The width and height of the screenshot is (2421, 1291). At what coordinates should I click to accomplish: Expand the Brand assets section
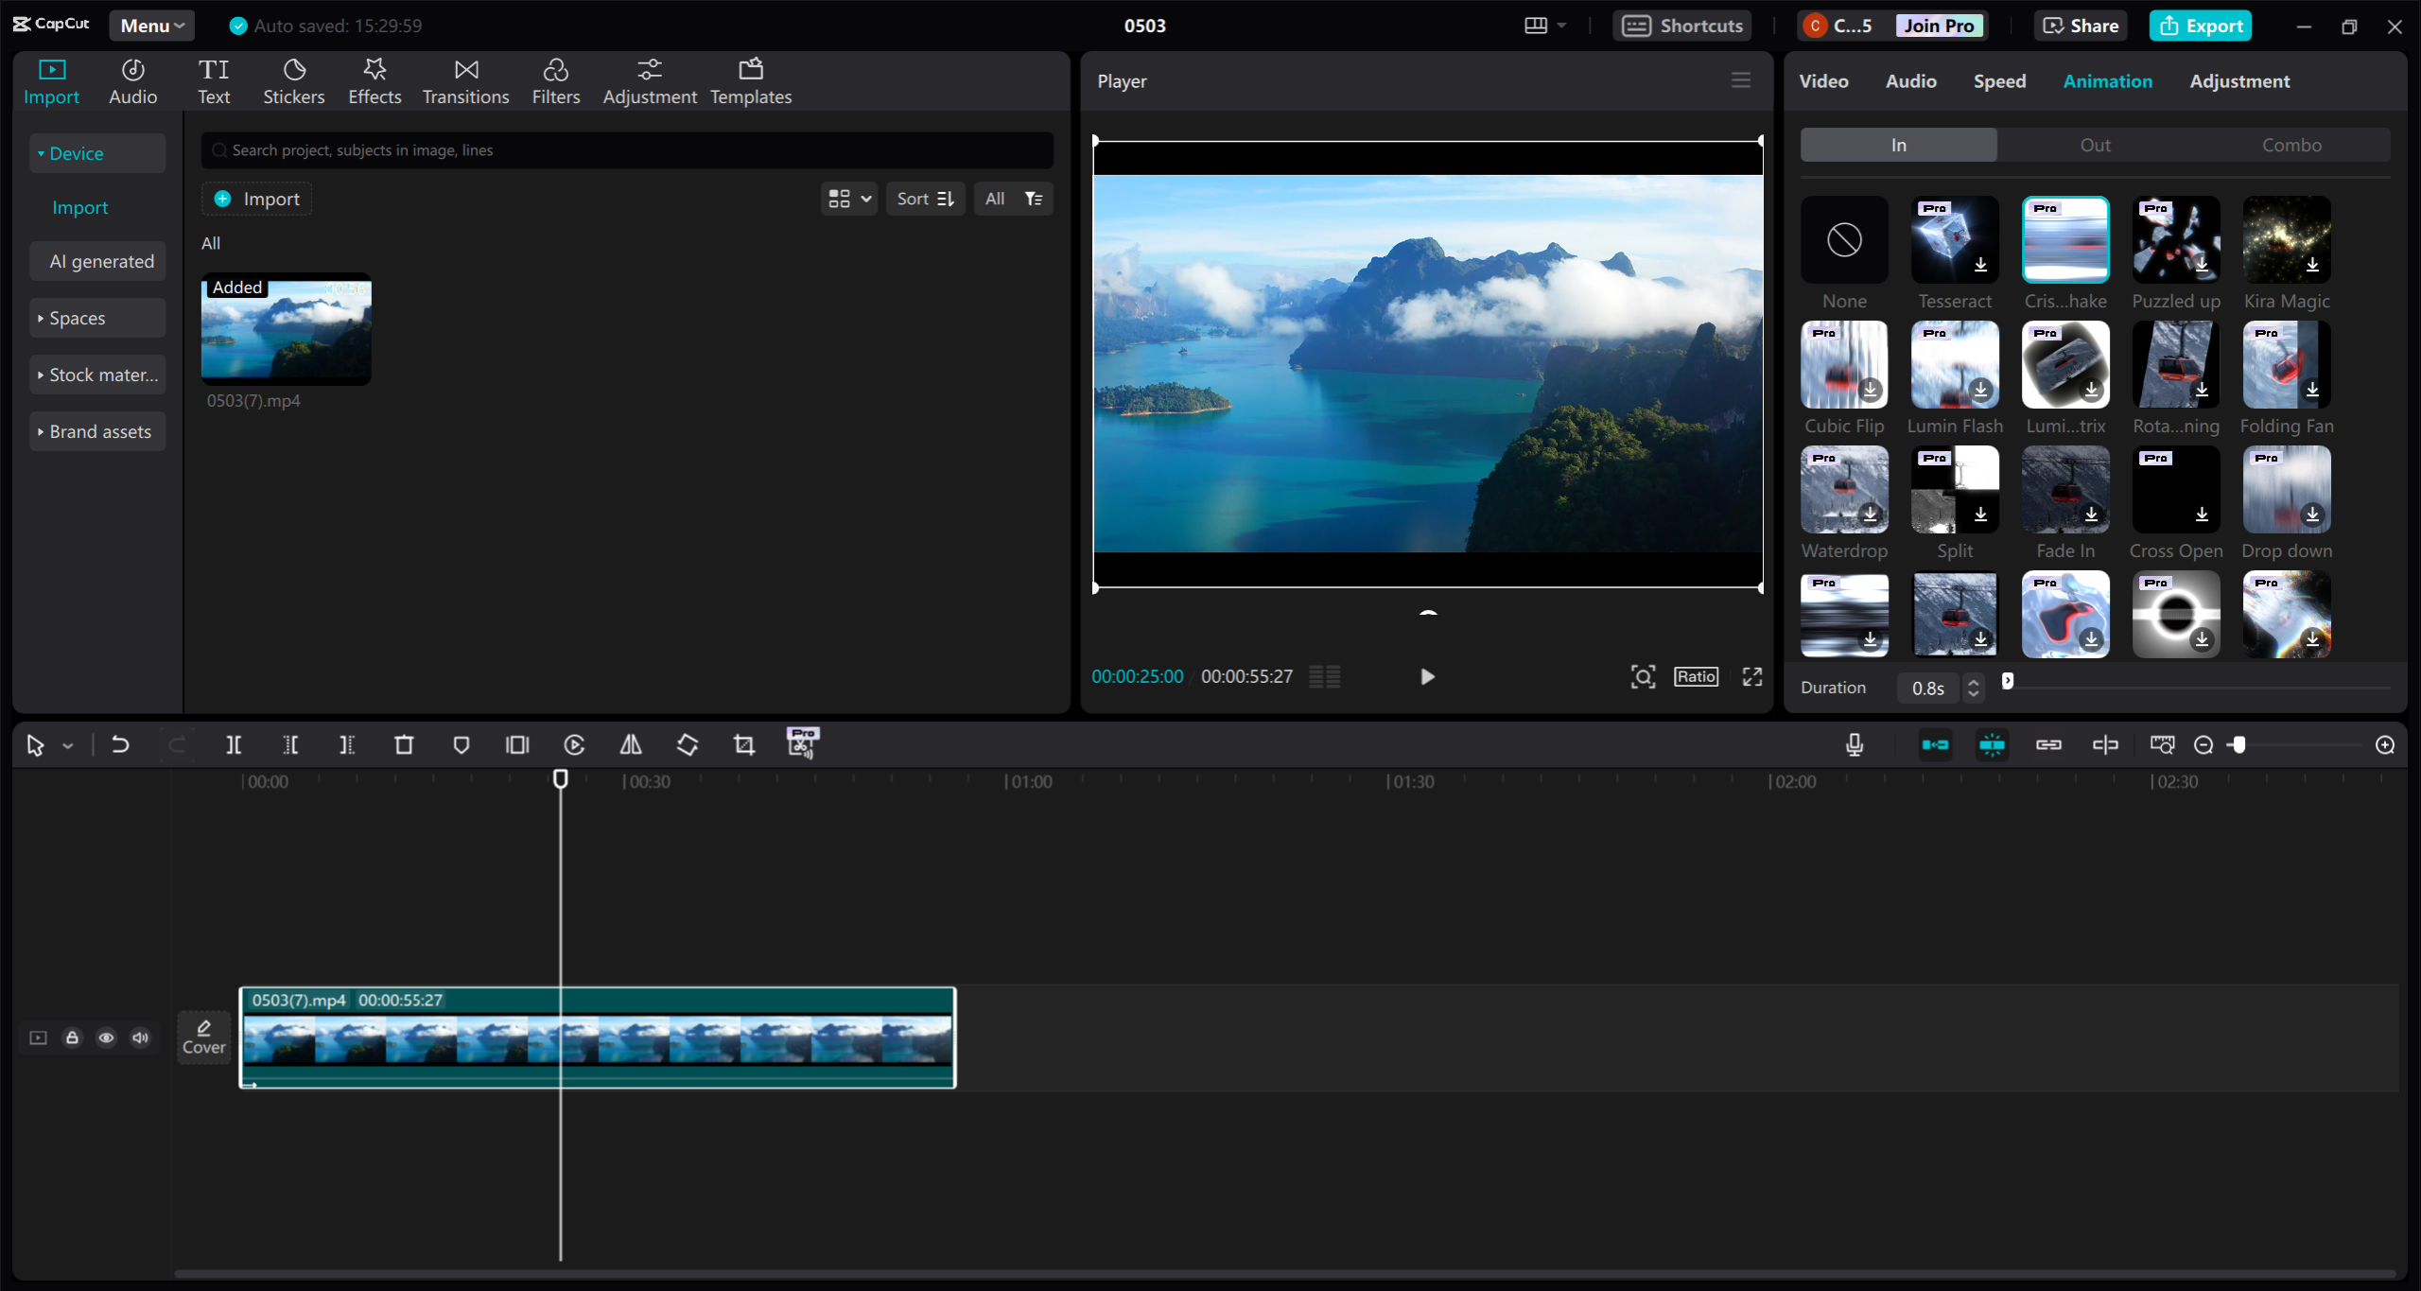[97, 430]
